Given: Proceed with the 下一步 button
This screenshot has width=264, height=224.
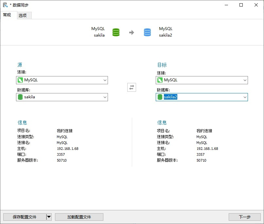Looking at the screenshot, I should (x=244, y=217).
